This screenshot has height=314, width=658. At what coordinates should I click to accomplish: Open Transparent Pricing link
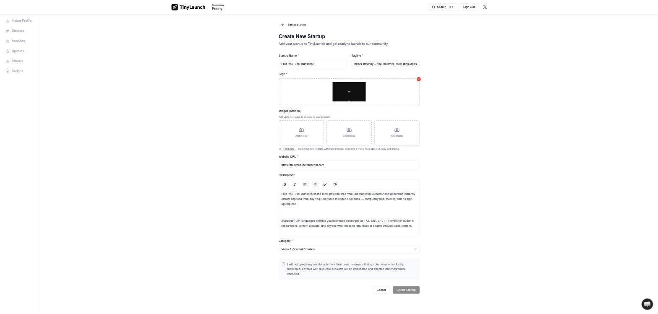pos(218,7)
